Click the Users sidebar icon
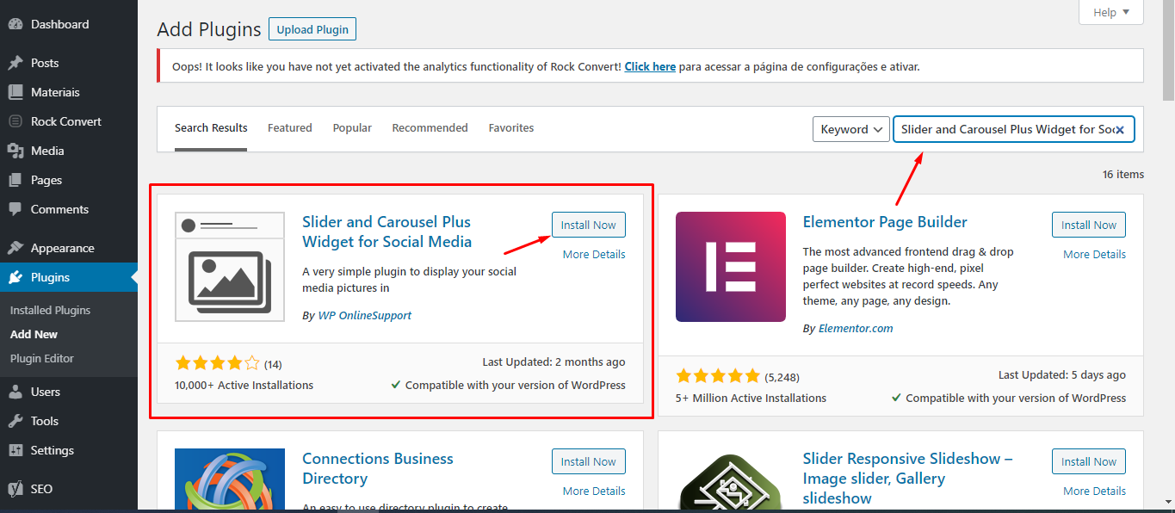The height and width of the screenshot is (513, 1175). (15, 392)
